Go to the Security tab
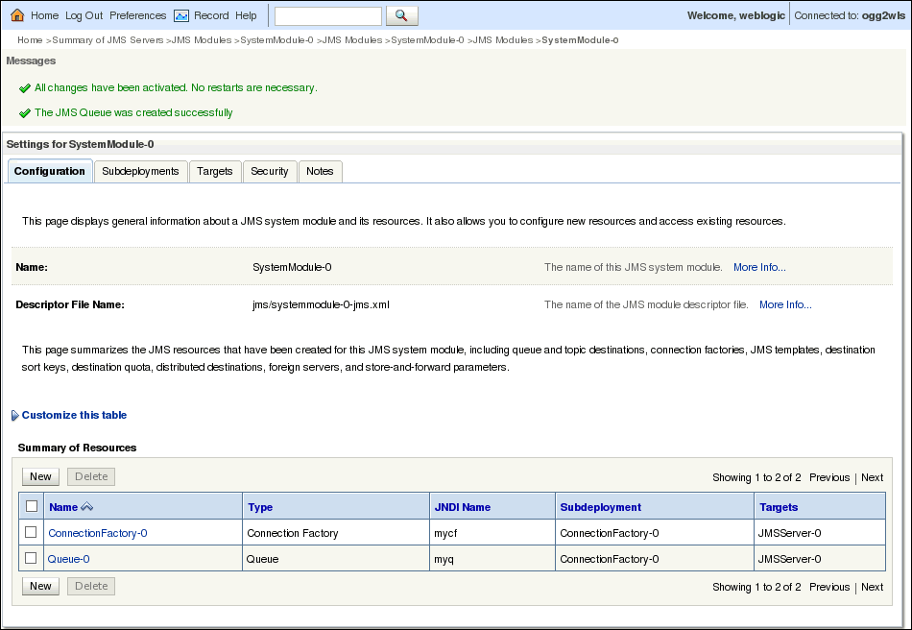This screenshot has height=630, width=912. (270, 171)
